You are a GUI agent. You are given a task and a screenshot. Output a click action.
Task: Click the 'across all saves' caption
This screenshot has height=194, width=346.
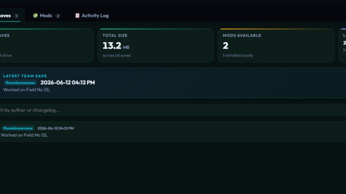pyautogui.click(x=117, y=56)
